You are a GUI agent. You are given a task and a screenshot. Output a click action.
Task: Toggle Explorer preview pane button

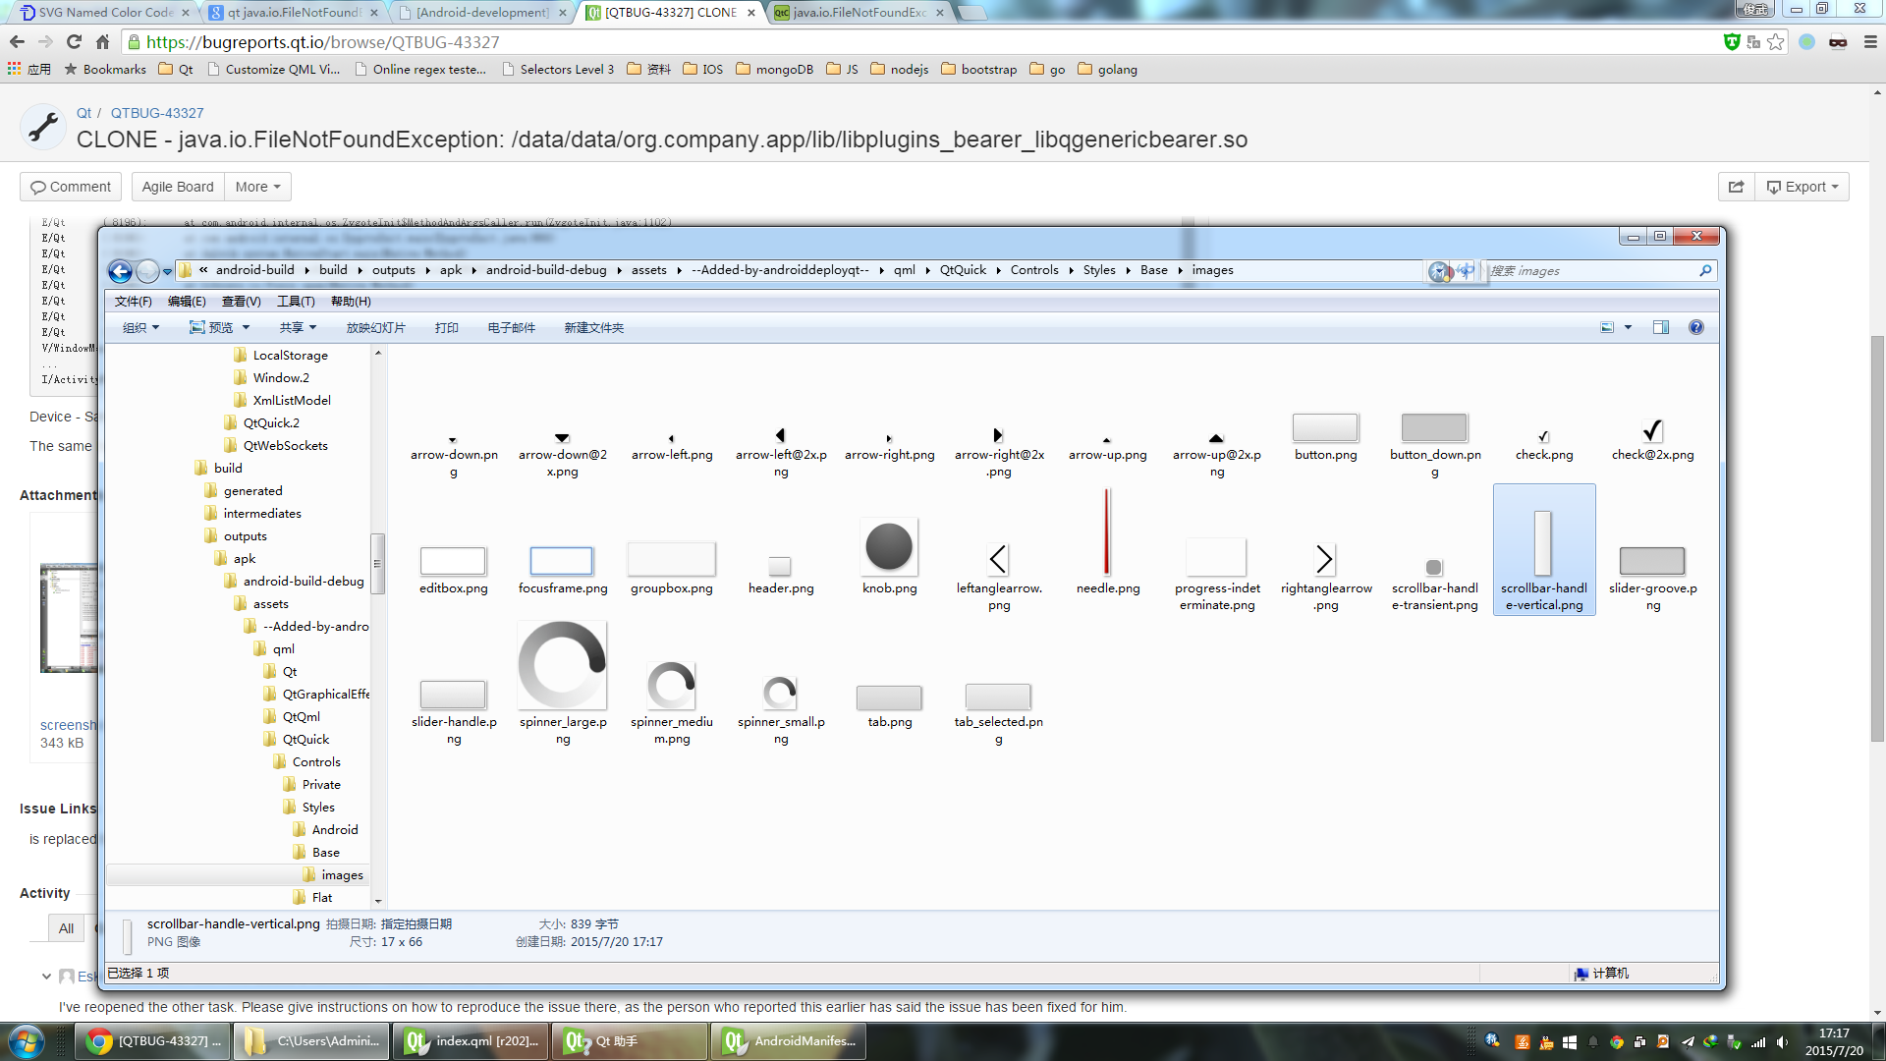click(x=1661, y=327)
